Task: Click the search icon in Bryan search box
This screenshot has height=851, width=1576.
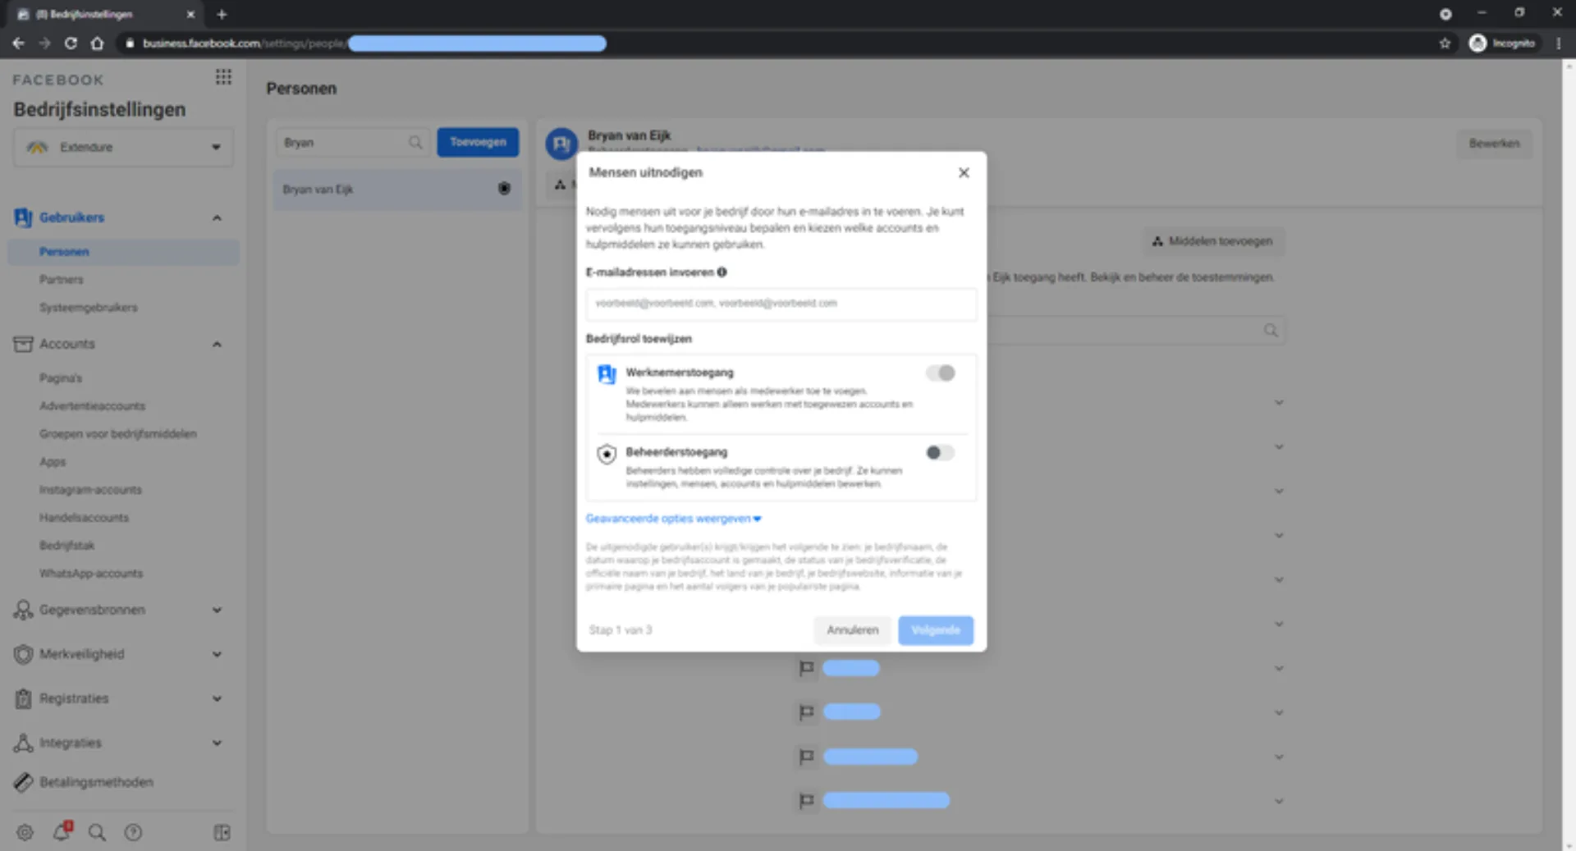Action: 415,143
